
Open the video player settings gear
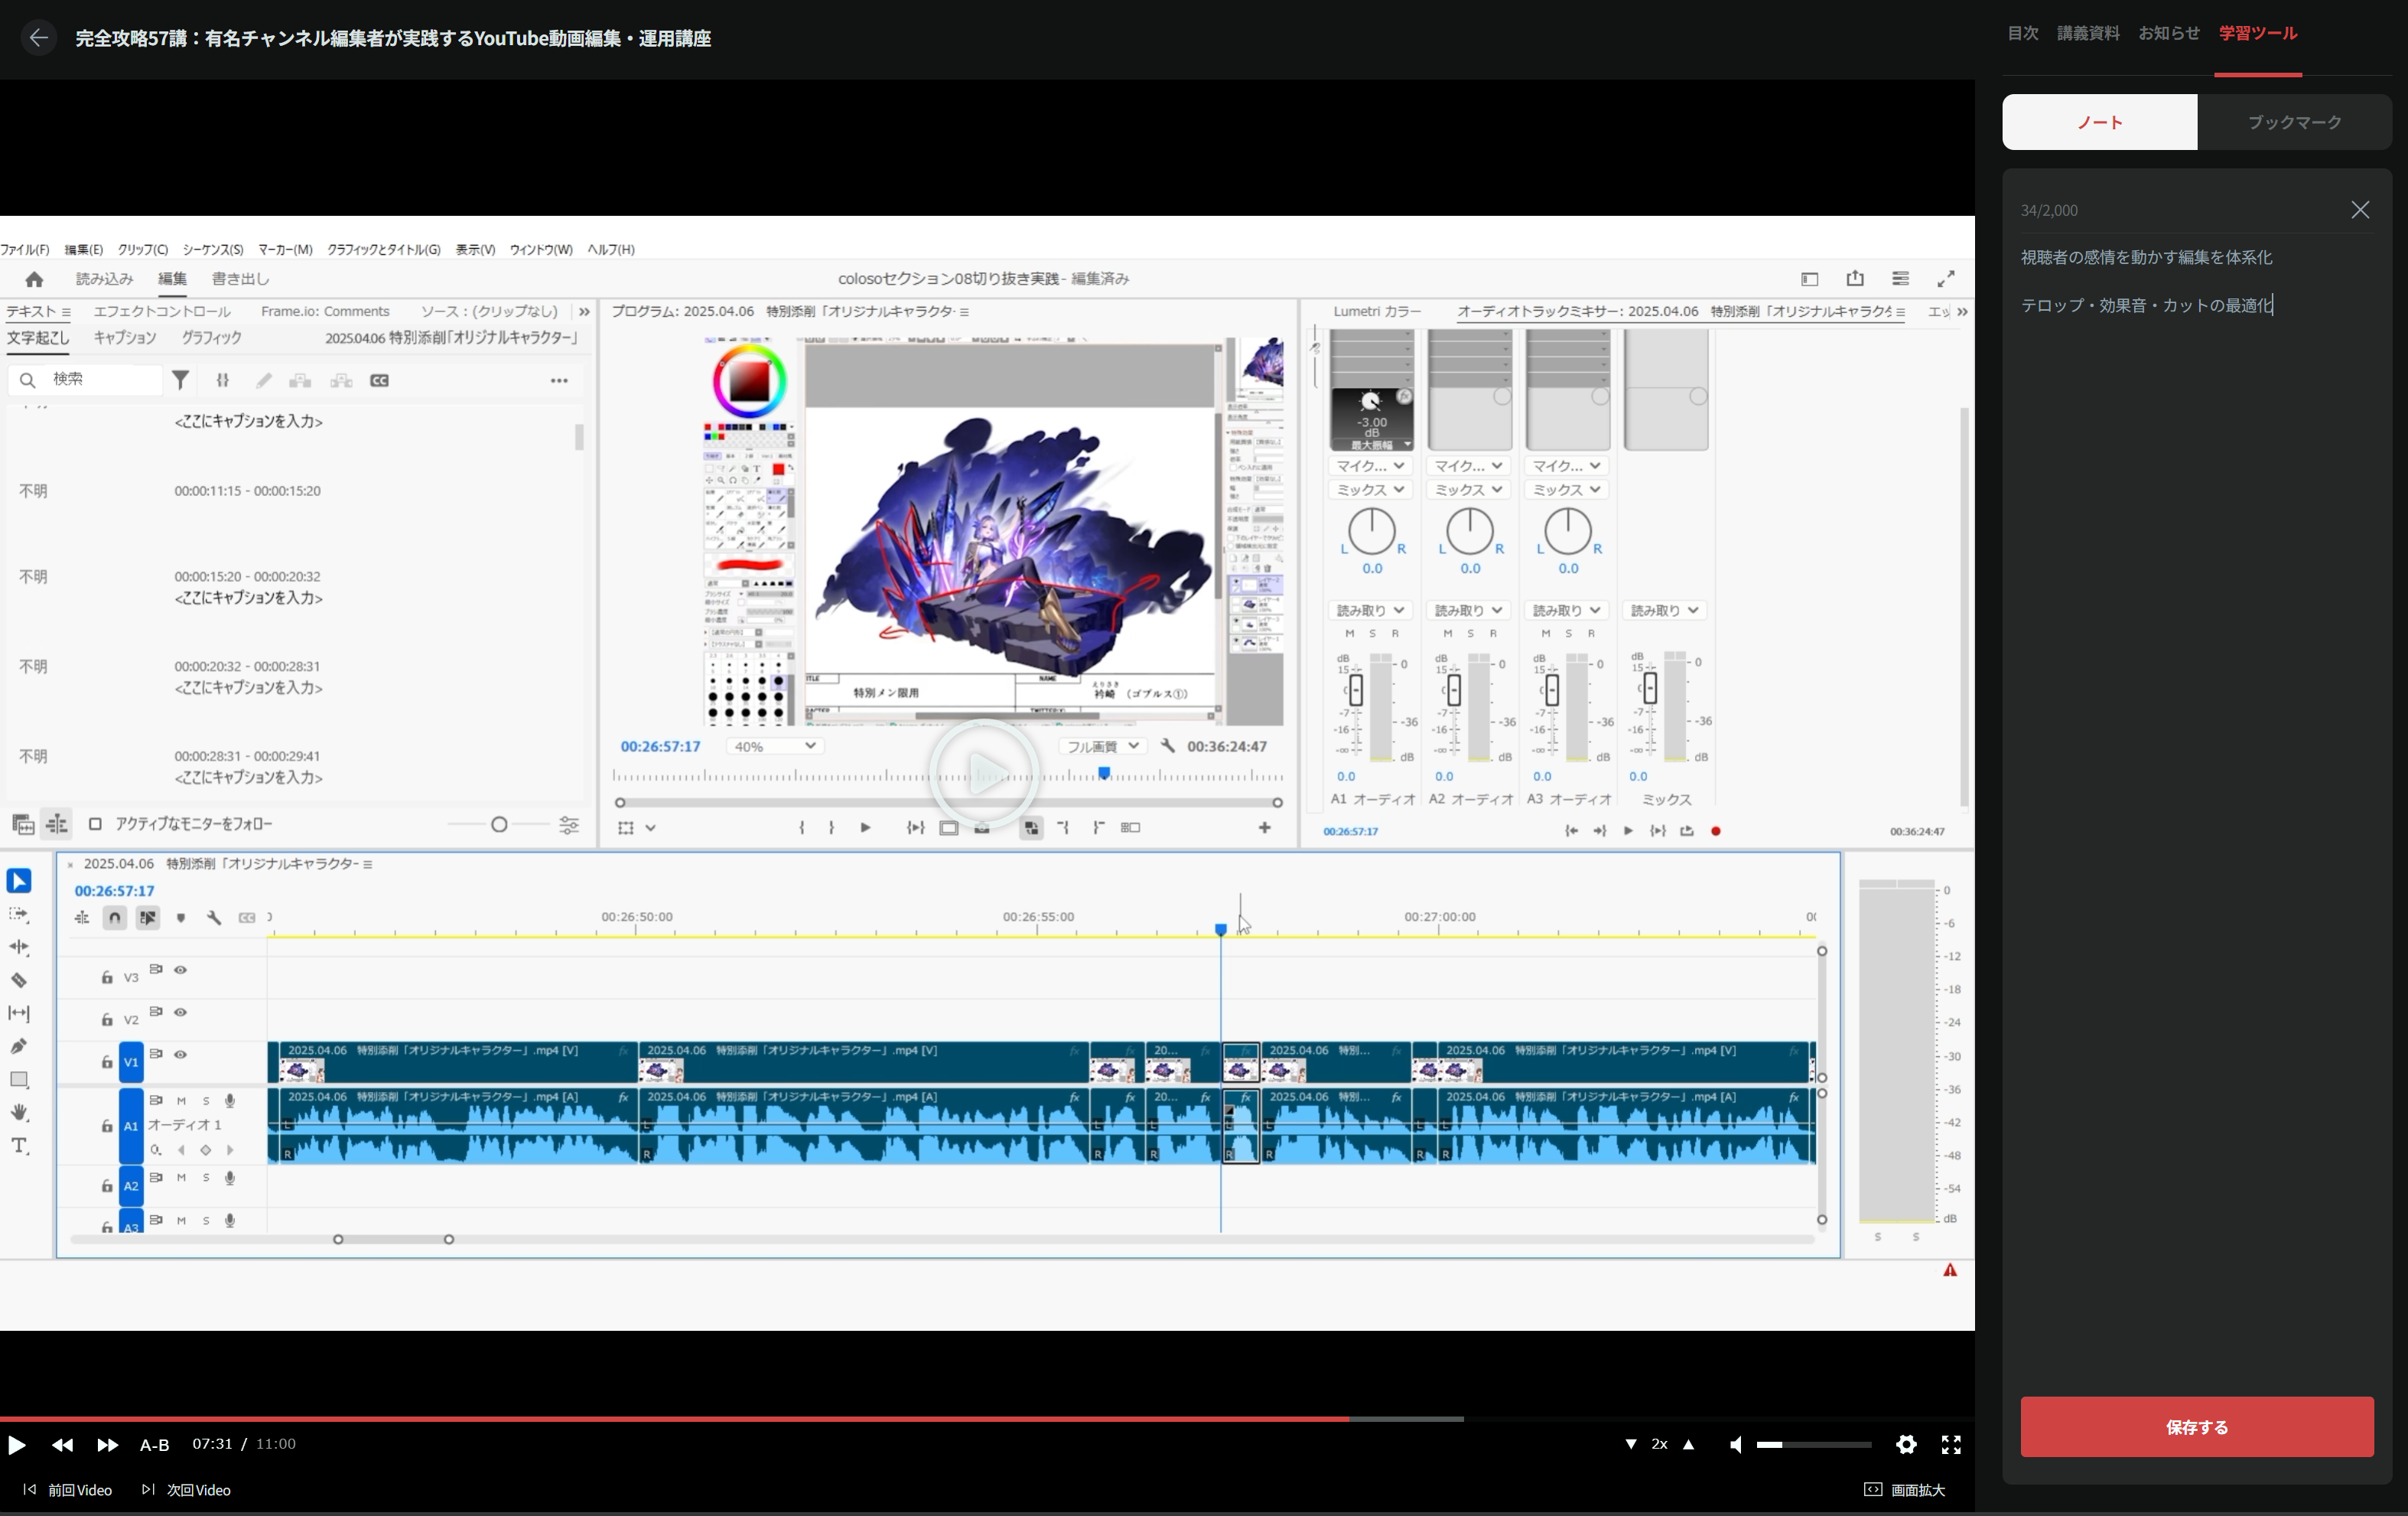click(x=1906, y=1444)
